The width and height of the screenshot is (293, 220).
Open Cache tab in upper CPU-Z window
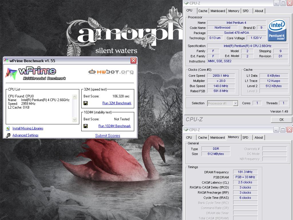(x=203, y=11)
